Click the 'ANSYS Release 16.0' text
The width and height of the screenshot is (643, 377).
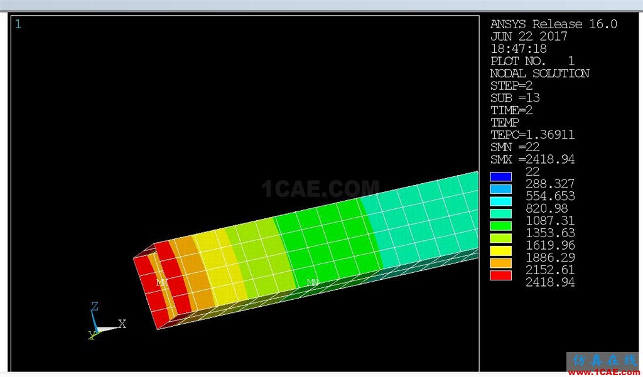pos(554,24)
